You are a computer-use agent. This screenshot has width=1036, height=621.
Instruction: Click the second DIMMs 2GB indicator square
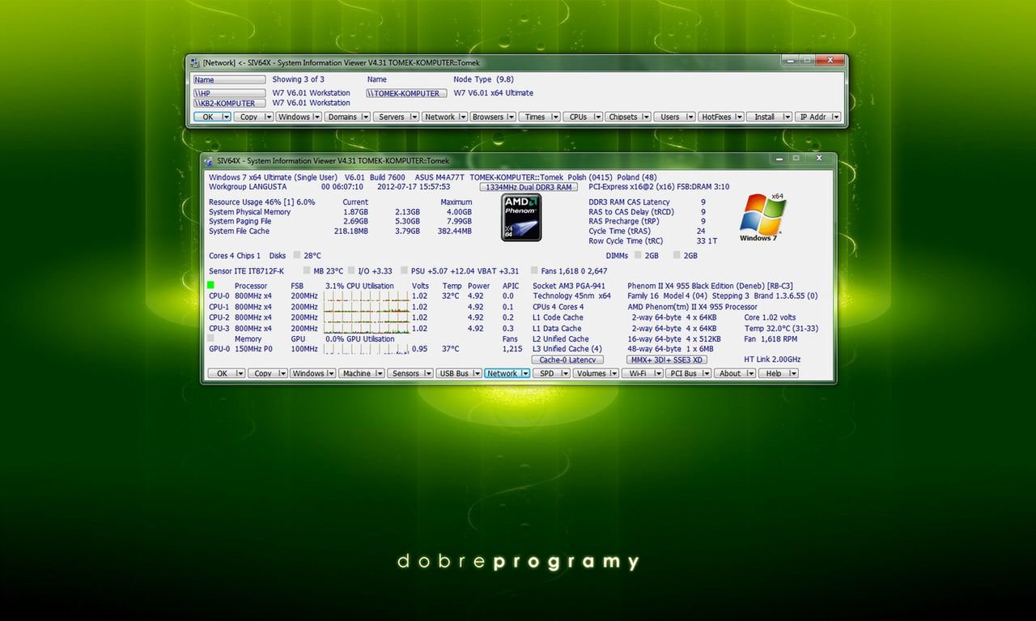[677, 255]
